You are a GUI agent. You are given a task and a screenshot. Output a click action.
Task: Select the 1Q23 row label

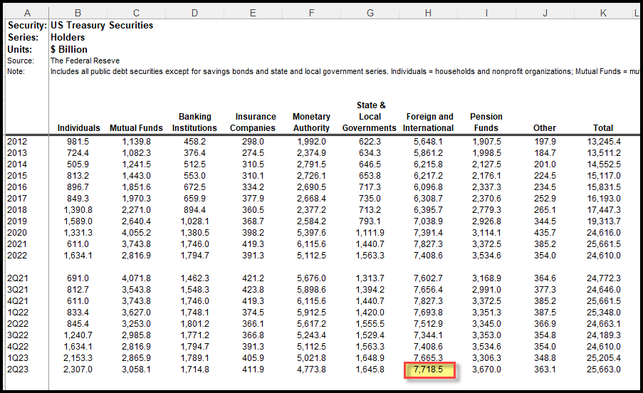coord(18,358)
